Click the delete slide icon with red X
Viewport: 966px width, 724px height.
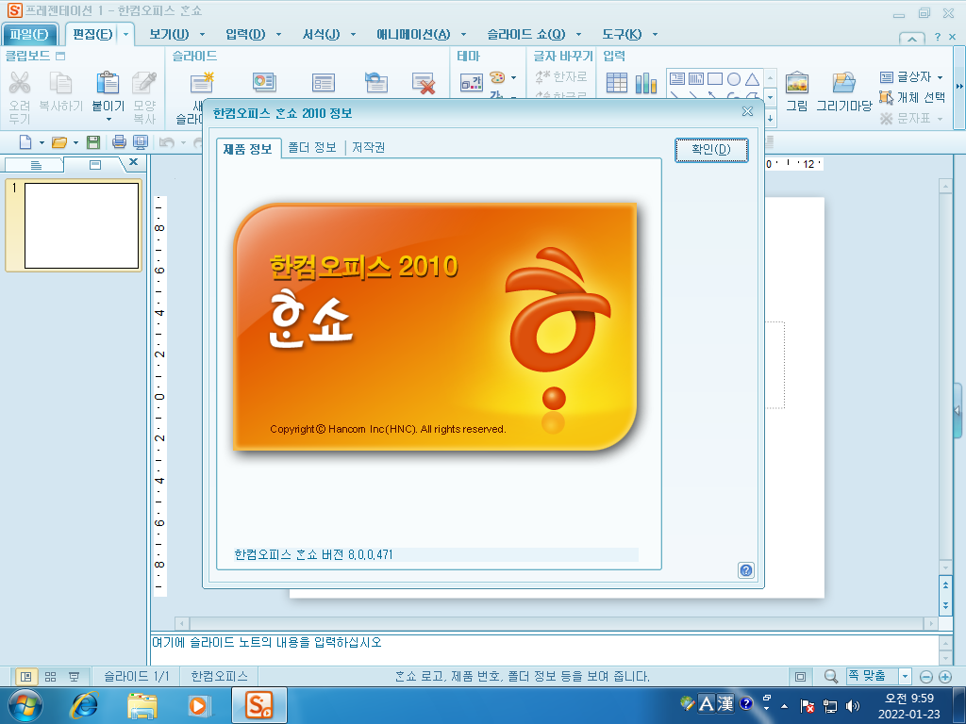[x=424, y=83]
